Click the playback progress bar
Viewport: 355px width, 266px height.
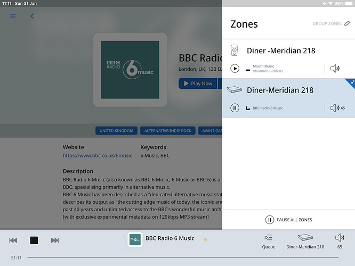click(x=183, y=257)
